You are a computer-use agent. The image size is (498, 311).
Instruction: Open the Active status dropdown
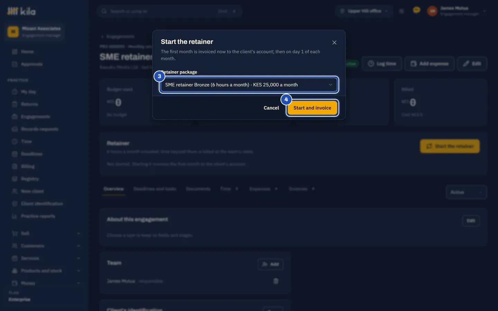click(466, 192)
